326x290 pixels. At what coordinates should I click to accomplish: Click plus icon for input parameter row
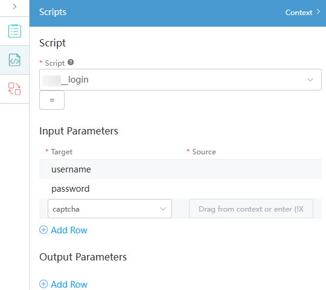[43, 230]
